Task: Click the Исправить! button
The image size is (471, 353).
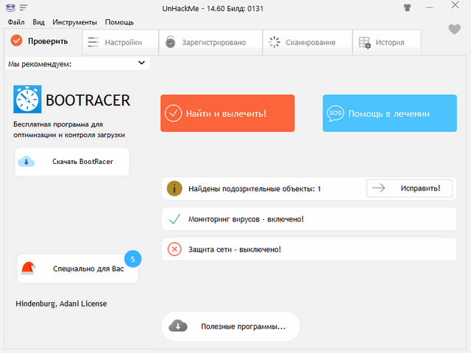Action: [x=410, y=188]
